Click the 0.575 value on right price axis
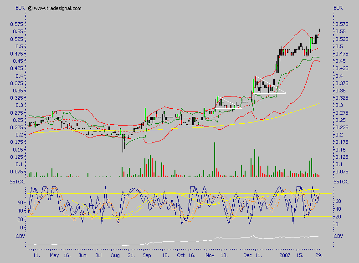 tap(341, 24)
